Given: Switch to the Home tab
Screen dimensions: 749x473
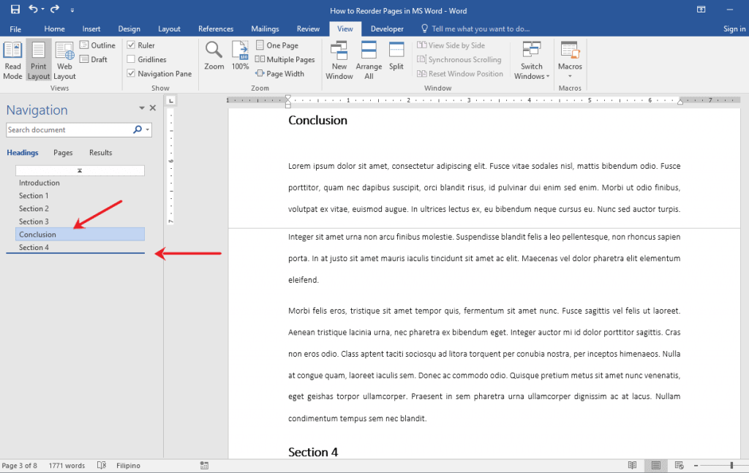Looking at the screenshot, I should click(x=54, y=29).
